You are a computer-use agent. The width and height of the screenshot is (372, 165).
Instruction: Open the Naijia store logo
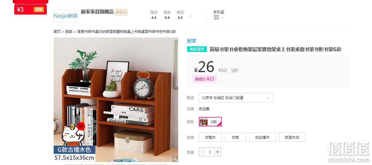(66, 16)
